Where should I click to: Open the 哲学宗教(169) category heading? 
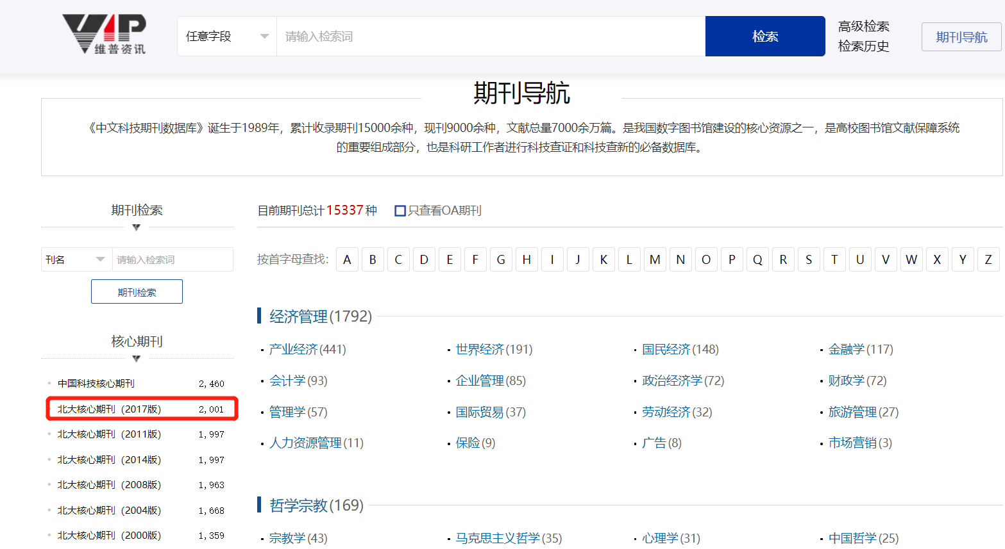point(316,505)
